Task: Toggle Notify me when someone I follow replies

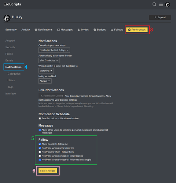Action: (x=40, y=156)
